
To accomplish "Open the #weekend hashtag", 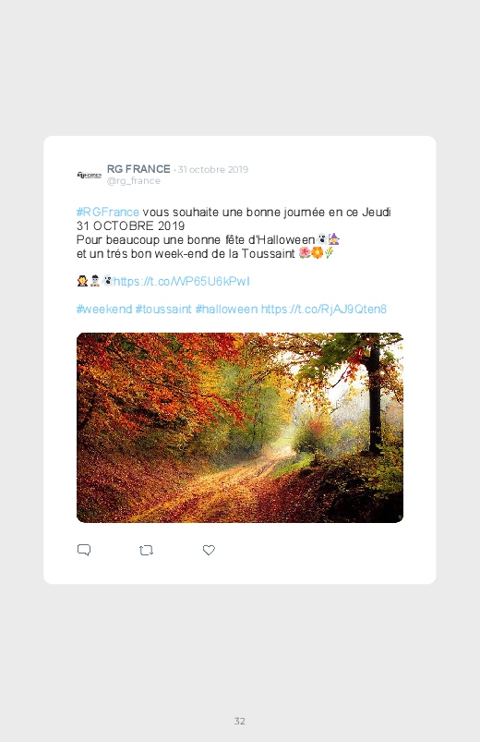I will point(104,309).
